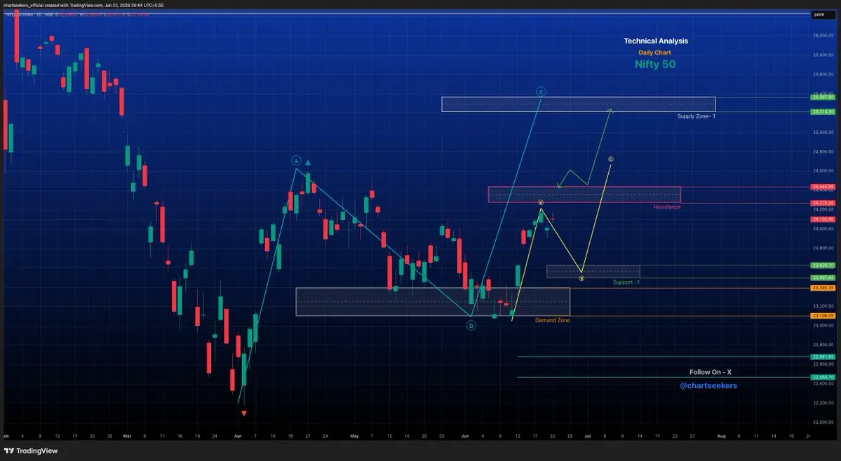The height and width of the screenshot is (461, 841).
Task: Click the 26,000.00 price axis label
Action: tap(823, 35)
